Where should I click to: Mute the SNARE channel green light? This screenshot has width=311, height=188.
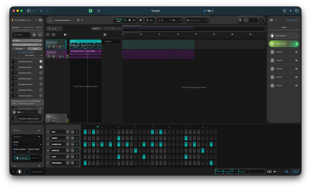click(77, 138)
